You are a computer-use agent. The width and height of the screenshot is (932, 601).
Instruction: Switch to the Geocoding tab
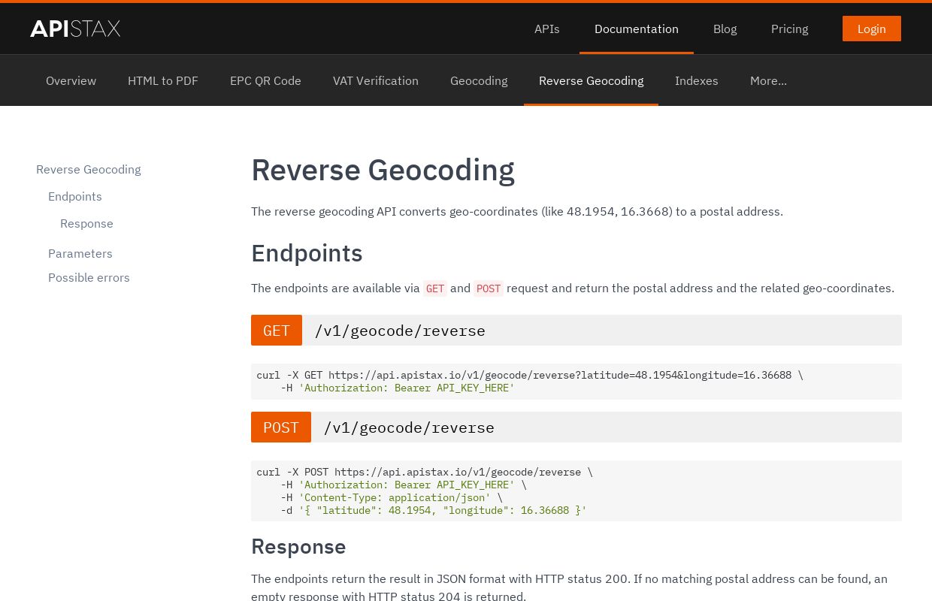(479, 80)
